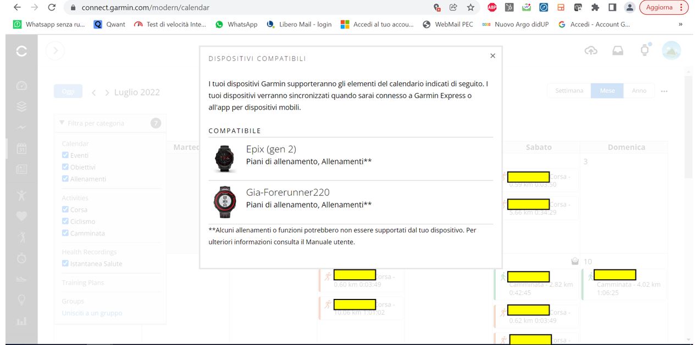Click the cloud upload icon
Image resolution: width=698 pixels, height=345 pixels.
[591, 51]
